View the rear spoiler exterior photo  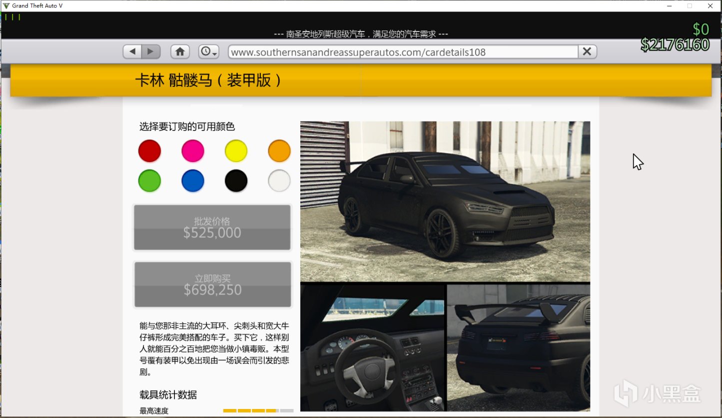pos(519,348)
